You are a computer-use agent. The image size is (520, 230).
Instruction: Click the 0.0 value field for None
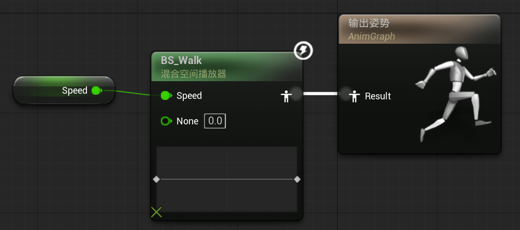point(215,121)
